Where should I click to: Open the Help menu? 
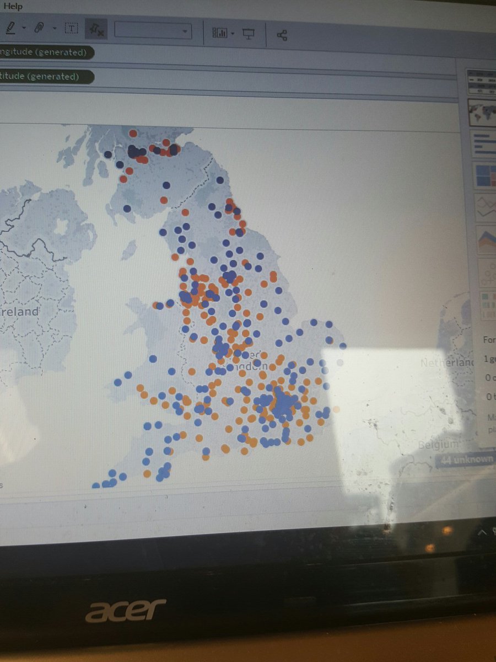point(13,6)
